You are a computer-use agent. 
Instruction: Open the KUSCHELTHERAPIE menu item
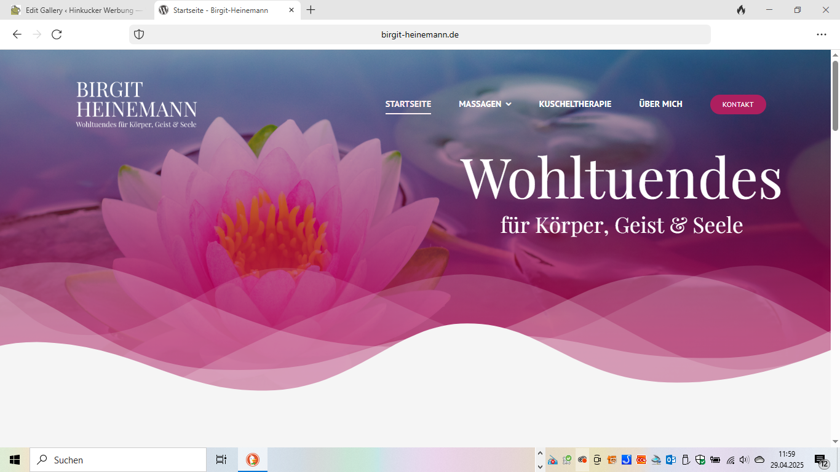point(575,104)
